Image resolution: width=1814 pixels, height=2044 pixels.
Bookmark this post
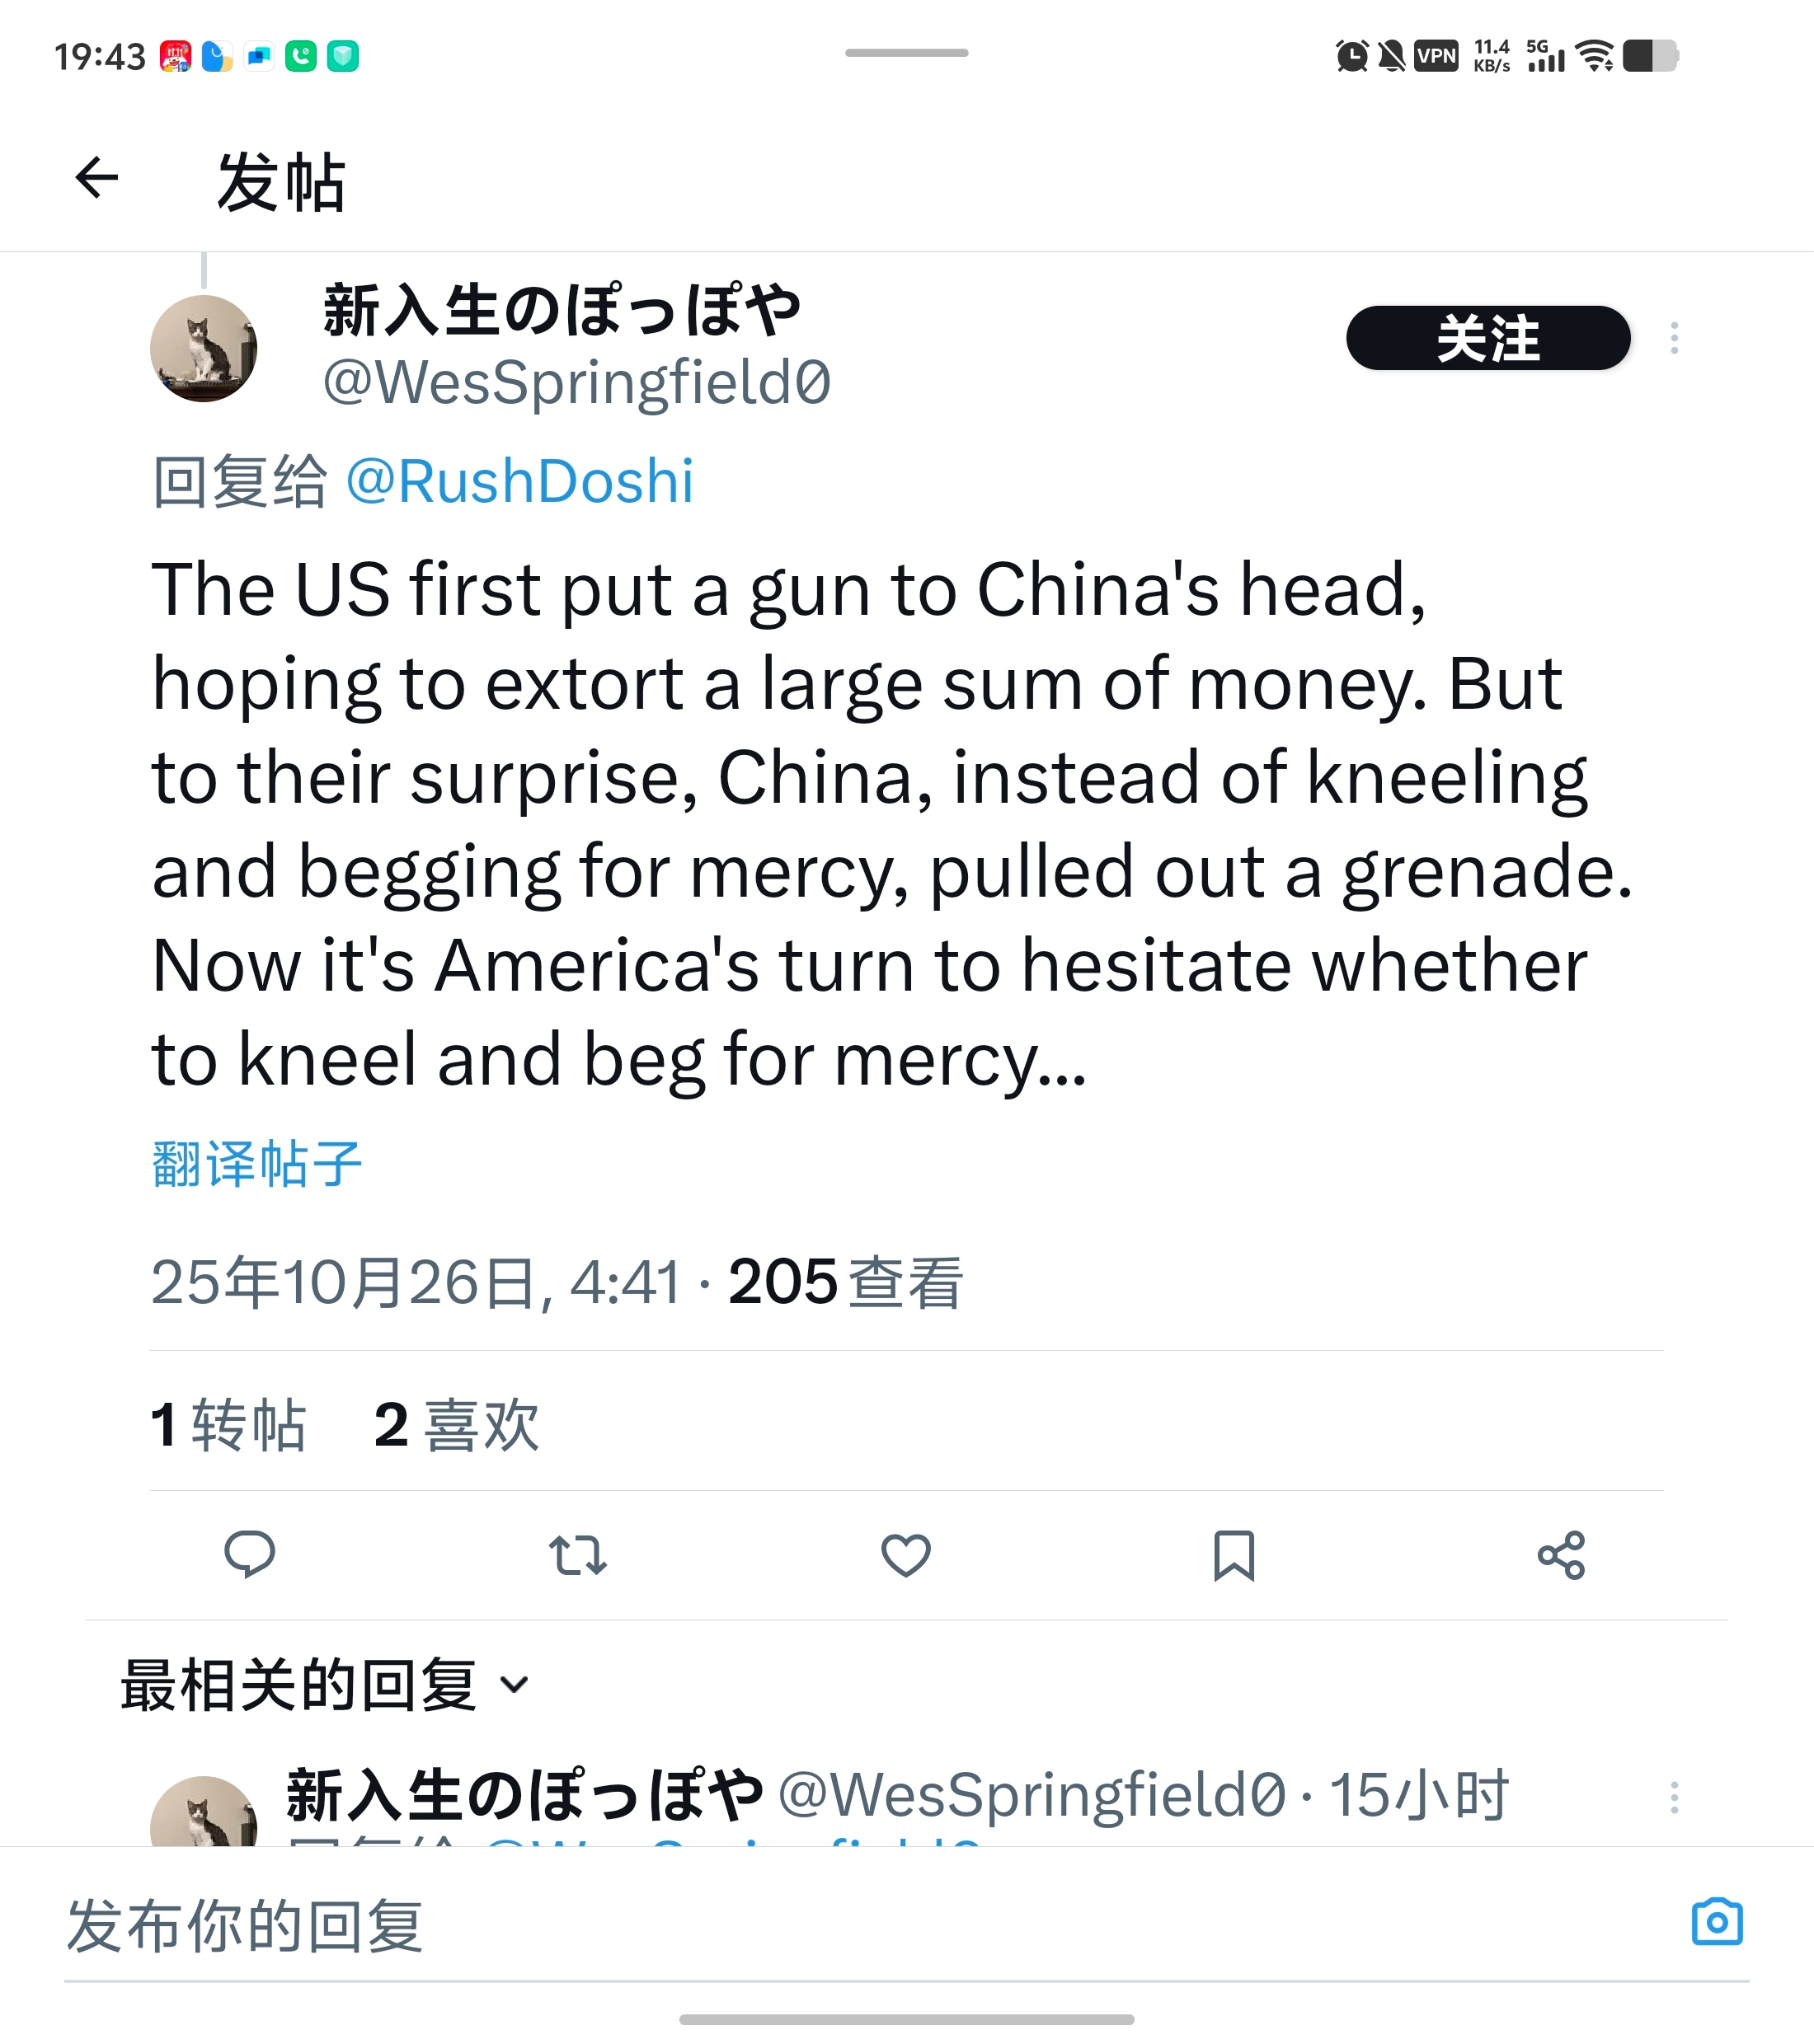1234,1555
